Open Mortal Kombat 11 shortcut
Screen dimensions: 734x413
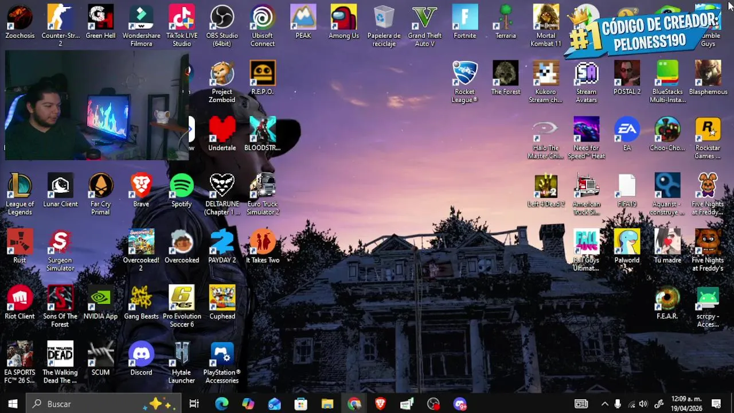point(546,26)
